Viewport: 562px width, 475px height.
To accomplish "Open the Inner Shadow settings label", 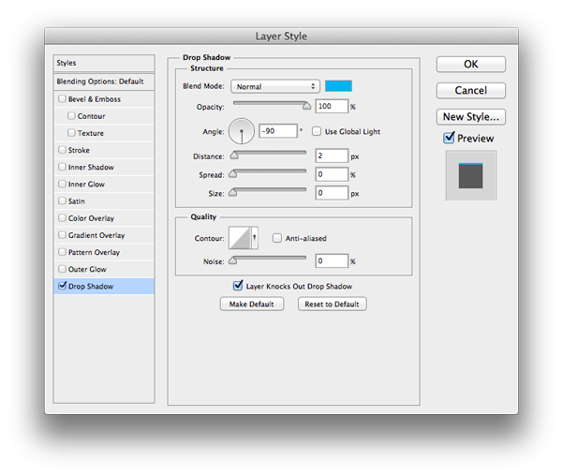I will click(91, 167).
